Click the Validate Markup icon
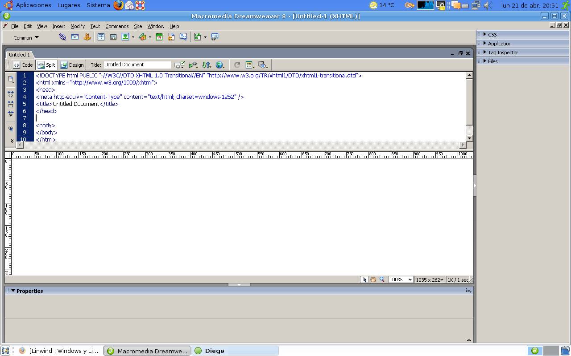Screen dimensions: 571x356 pyautogui.click(x=193, y=65)
